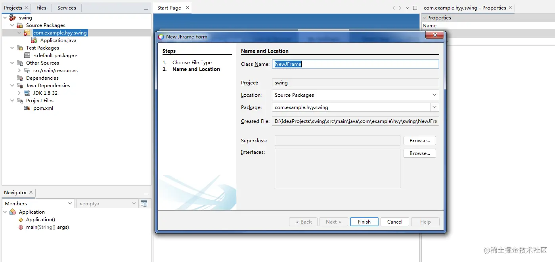The width and height of the screenshot is (555, 262).
Task: Close the New JFrame Form dialog
Action: 435,35
